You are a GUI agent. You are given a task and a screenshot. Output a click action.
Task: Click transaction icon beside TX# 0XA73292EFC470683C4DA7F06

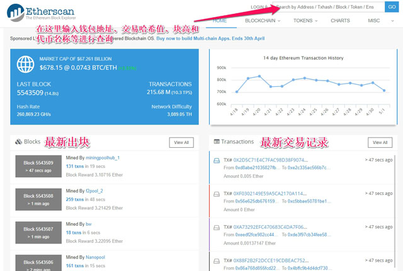217,228
